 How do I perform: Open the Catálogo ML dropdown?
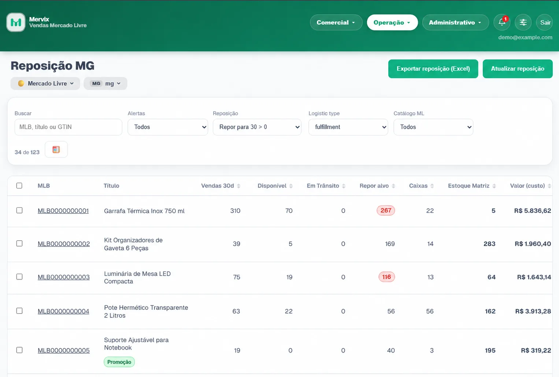pos(433,127)
